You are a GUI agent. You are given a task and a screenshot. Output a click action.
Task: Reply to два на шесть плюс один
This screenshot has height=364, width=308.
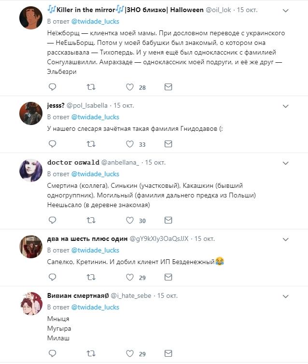(x=53, y=278)
